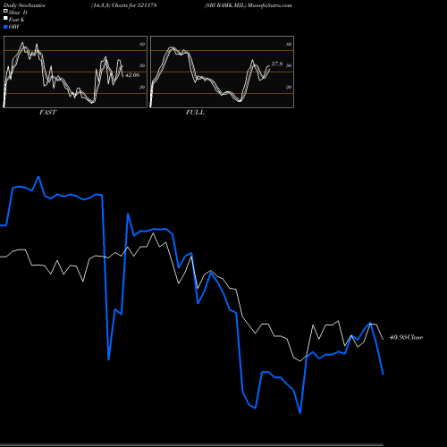Viewport: 447px width, 447px height.
Task: Click the 57.8 value in the FULL chart
Action: pos(277,64)
